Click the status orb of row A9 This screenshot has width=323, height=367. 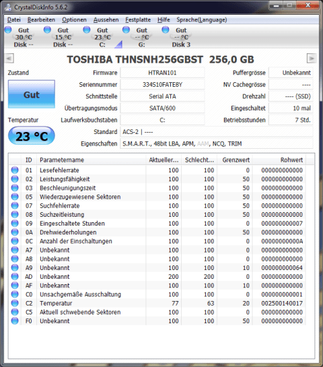[x=15, y=268]
